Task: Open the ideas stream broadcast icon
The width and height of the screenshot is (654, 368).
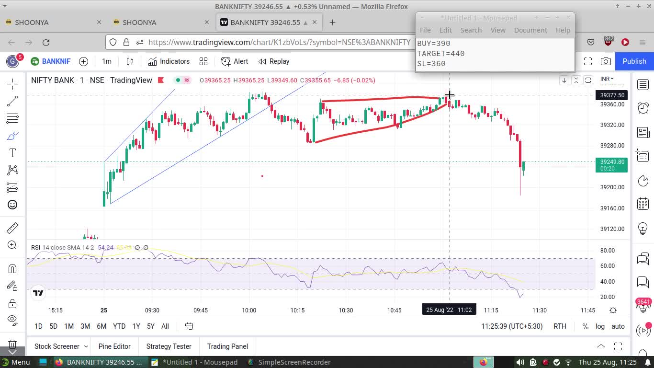Action: [x=643, y=330]
